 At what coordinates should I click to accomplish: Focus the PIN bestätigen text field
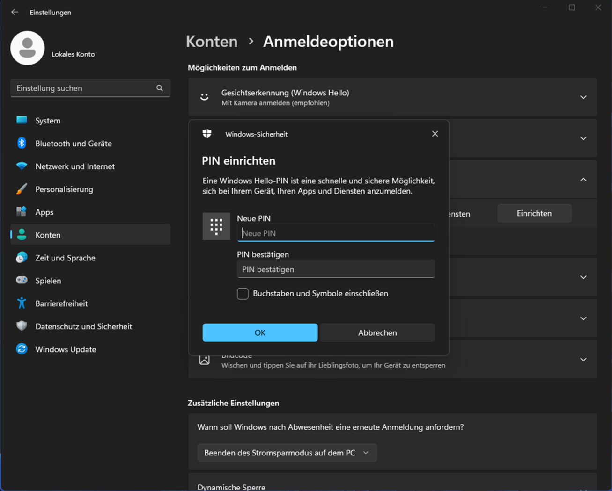click(336, 269)
